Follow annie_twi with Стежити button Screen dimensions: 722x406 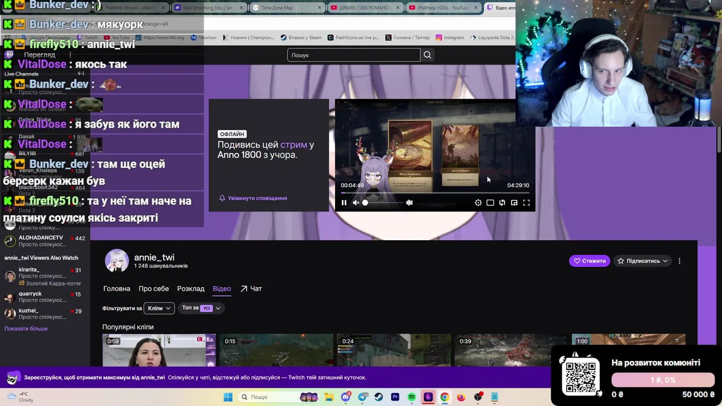pyautogui.click(x=589, y=261)
